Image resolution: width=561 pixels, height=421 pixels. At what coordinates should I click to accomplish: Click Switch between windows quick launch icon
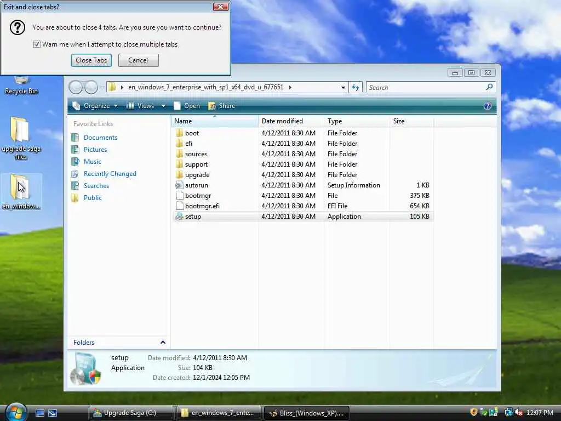click(x=53, y=413)
